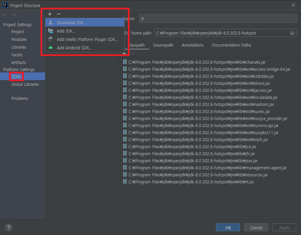Select the access-bridge-64.jar classpath entry
The image size is (301, 235).
[210, 69]
